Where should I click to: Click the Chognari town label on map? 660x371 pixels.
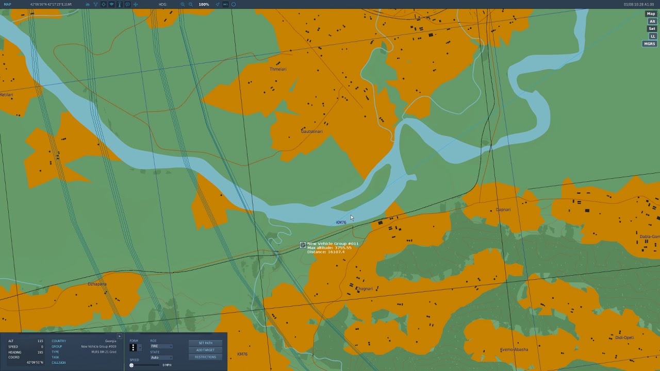pos(364,289)
